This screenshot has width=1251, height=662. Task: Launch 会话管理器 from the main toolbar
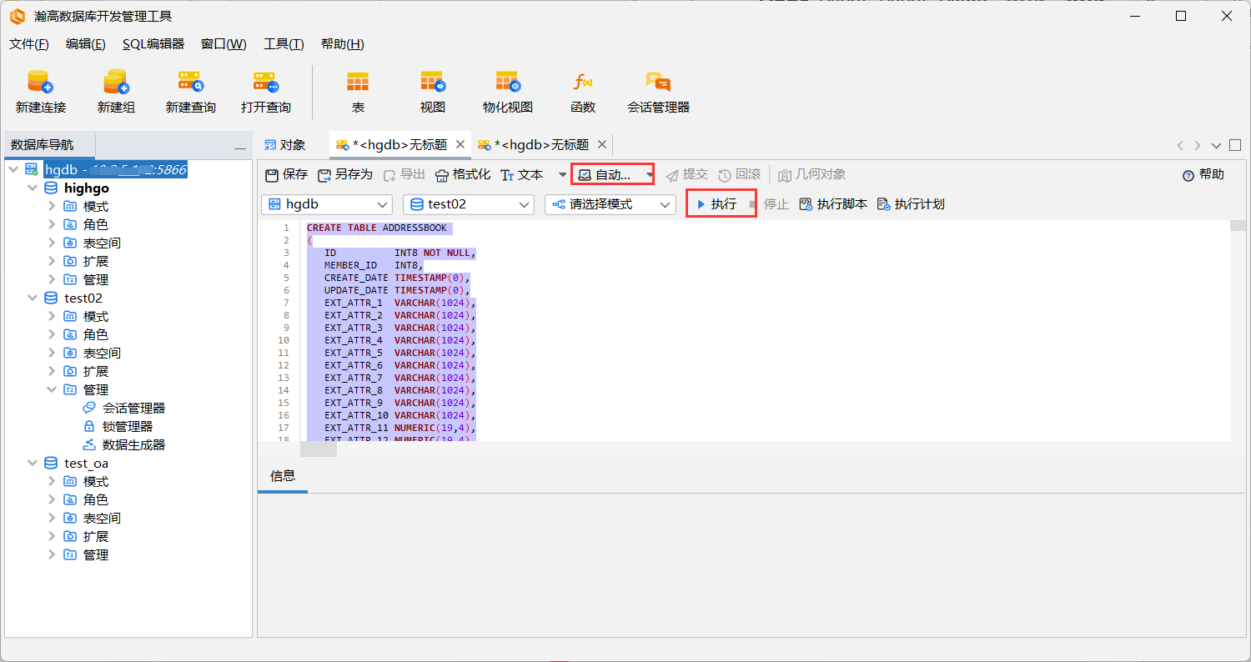click(x=658, y=83)
